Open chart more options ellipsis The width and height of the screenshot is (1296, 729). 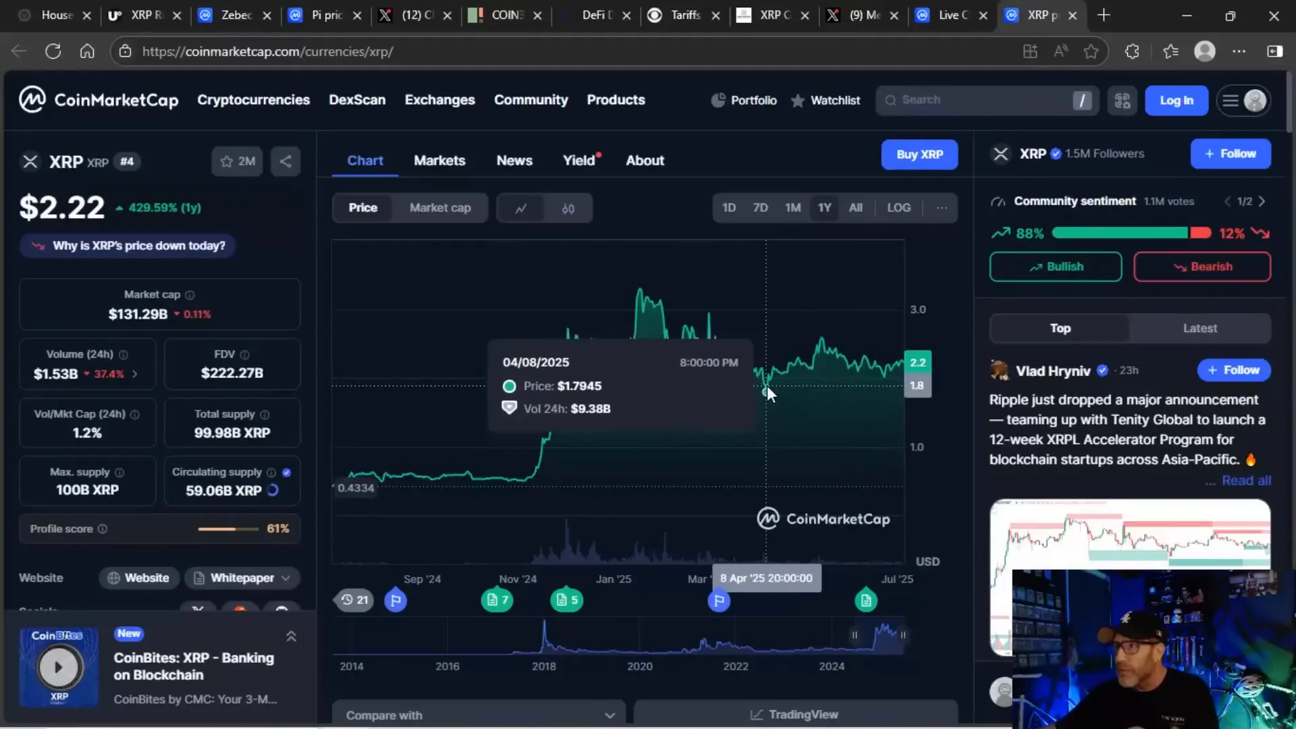pos(942,208)
